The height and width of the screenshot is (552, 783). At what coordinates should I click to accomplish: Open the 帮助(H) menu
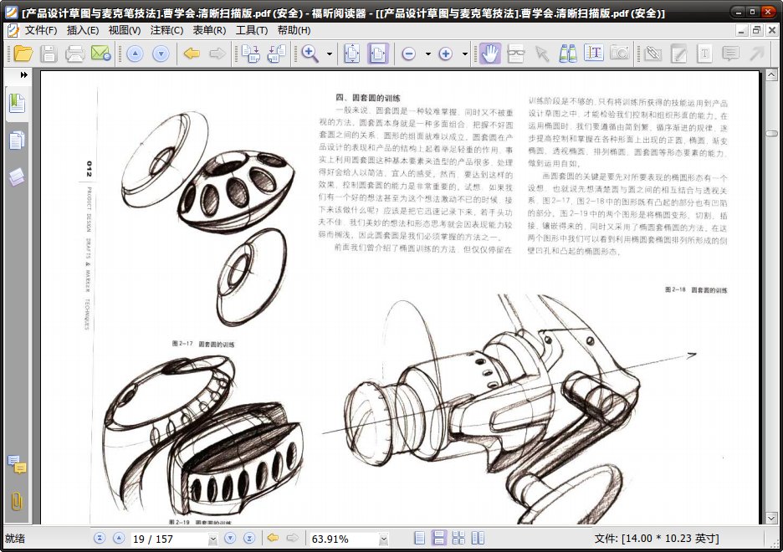pos(294,30)
